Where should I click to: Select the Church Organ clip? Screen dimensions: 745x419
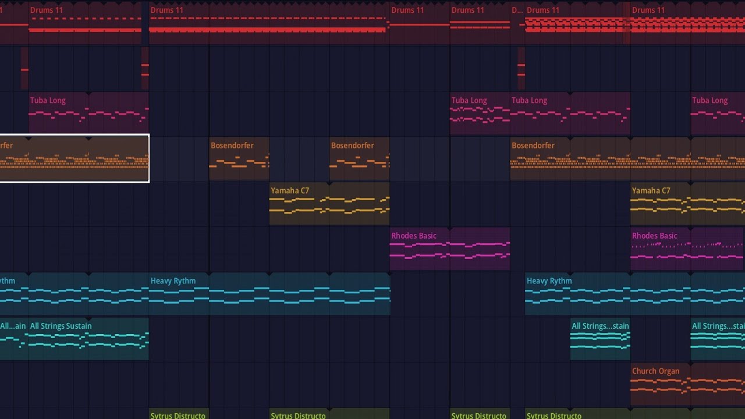click(x=687, y=384)
